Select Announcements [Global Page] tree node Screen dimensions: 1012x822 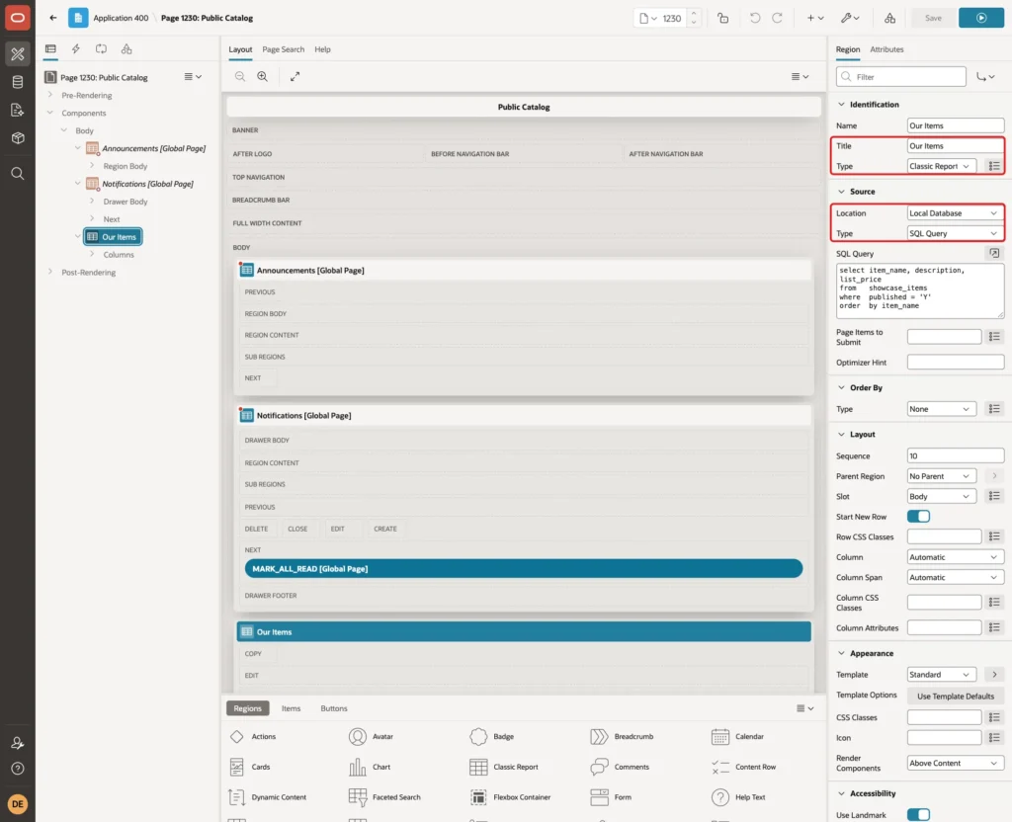(153, 148)
